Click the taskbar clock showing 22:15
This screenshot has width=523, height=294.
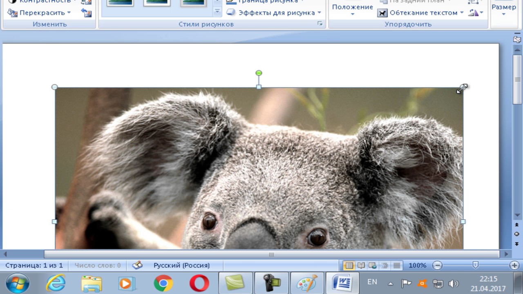coord(488,283)
